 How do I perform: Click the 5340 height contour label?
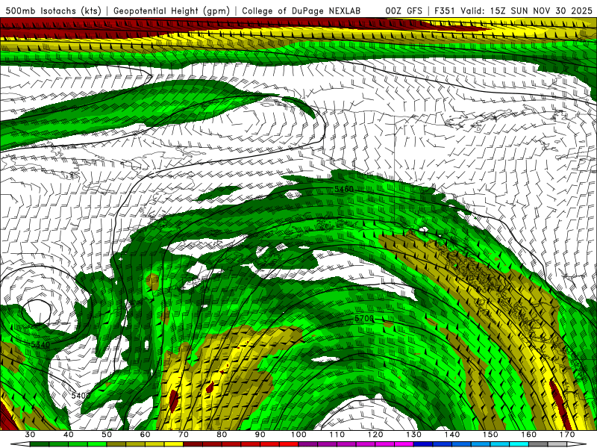pyautogui.click(x=40, y=344)
